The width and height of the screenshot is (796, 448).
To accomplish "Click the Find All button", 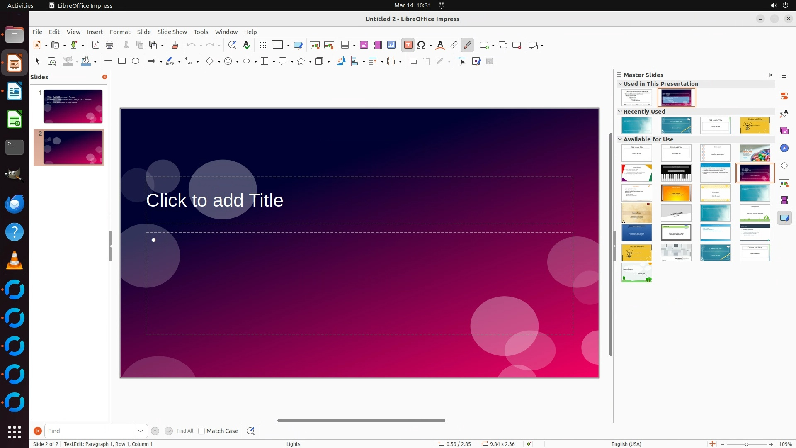I will click(x=185, y=431).
